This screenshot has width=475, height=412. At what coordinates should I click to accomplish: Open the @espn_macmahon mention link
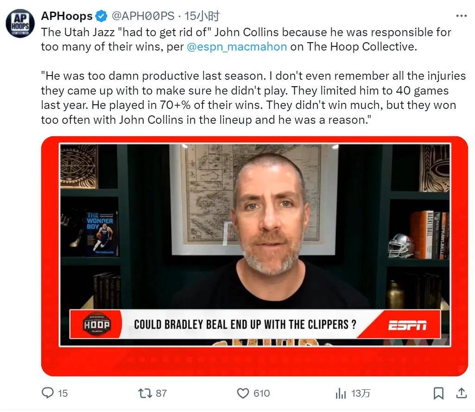click(237, 47)
